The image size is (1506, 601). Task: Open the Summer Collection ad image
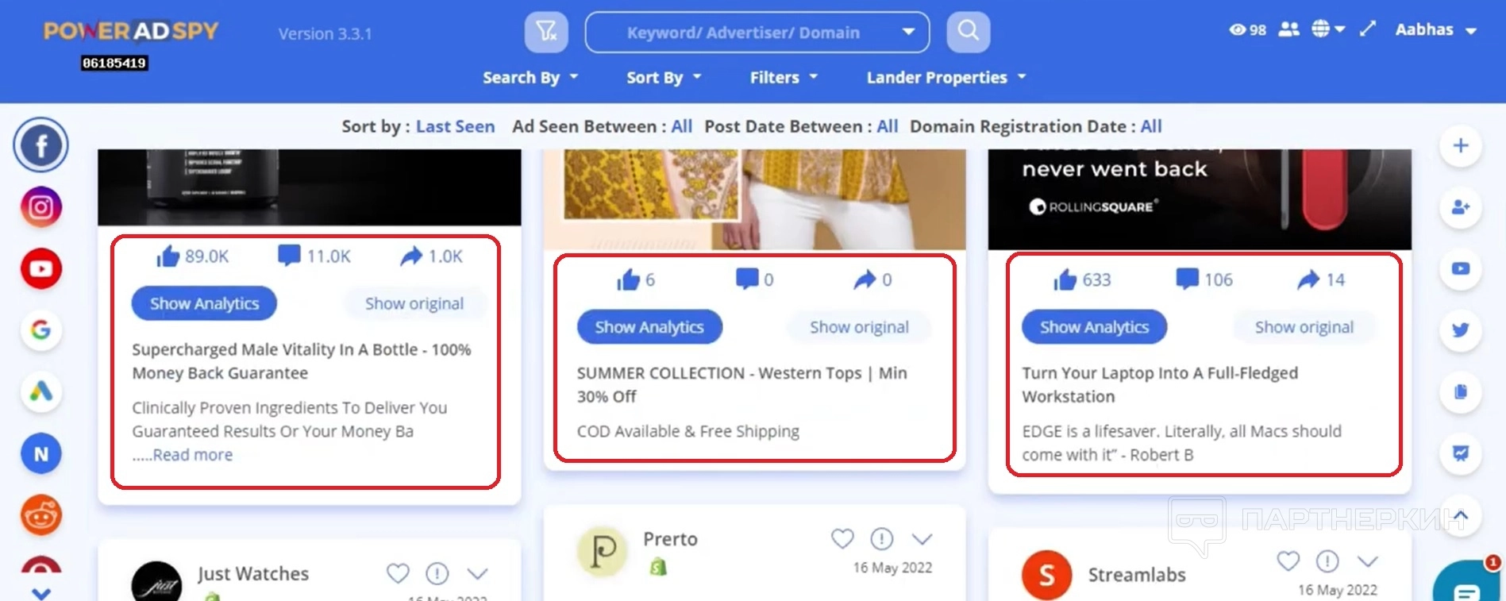coord(754,199)
